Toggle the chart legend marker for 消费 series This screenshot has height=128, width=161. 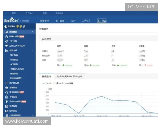44,83
